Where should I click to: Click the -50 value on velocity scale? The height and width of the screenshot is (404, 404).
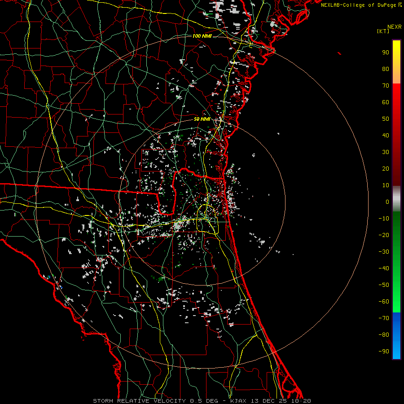coord(384,285)
